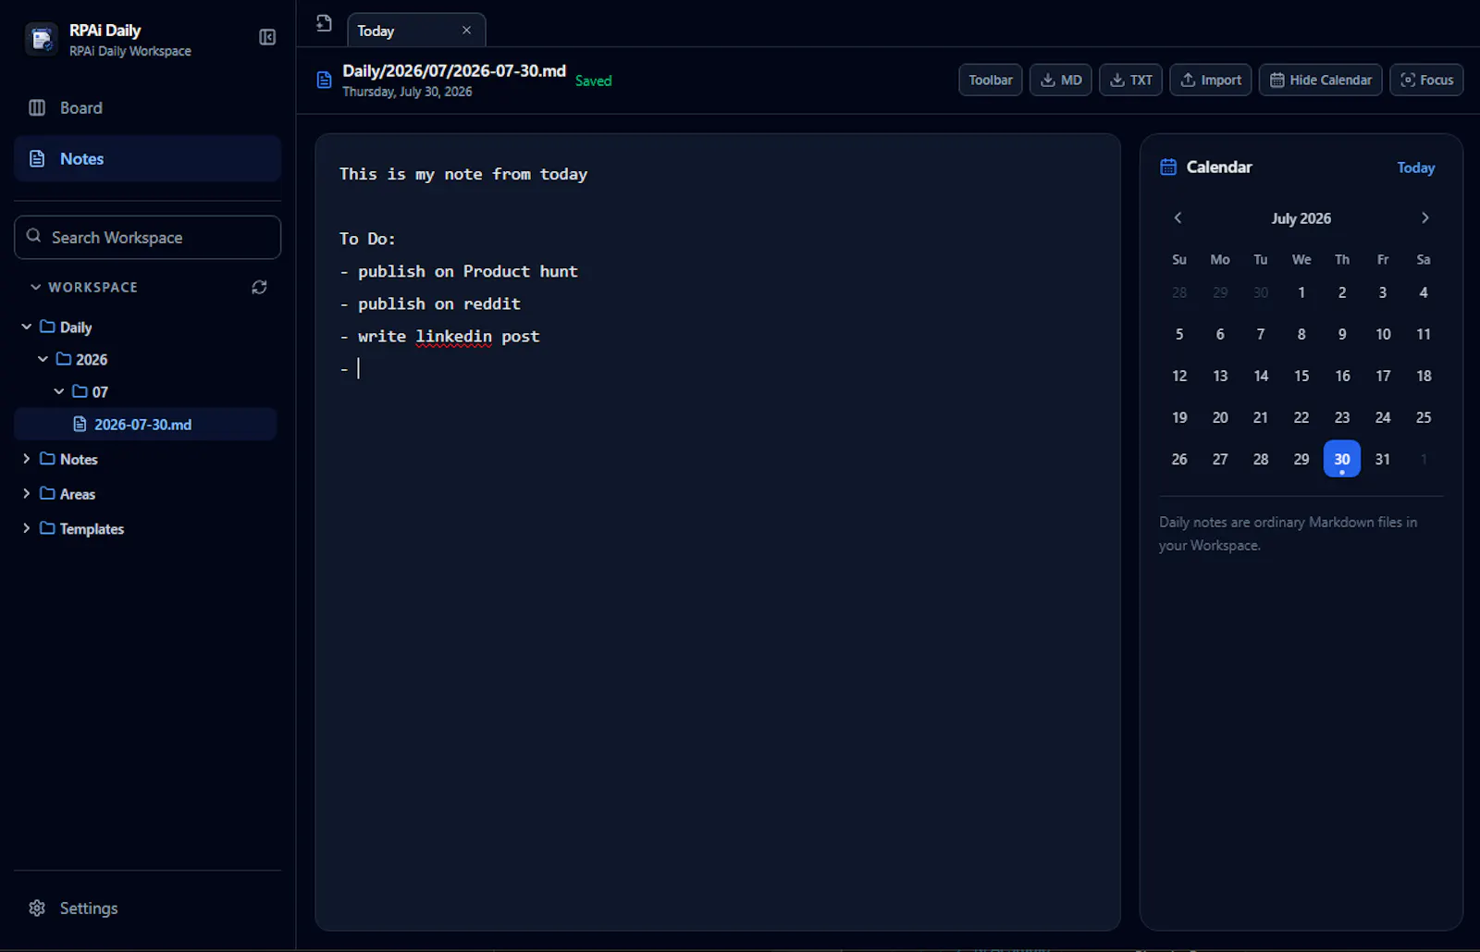Click the 'publish on Product hunt' line
1480x952 pixels.
tap(459, 271)
